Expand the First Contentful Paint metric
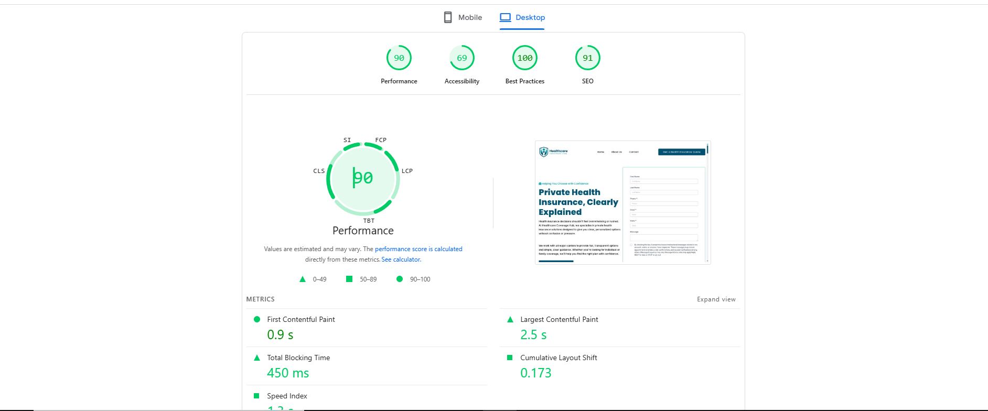 click(x=367, y=328)
